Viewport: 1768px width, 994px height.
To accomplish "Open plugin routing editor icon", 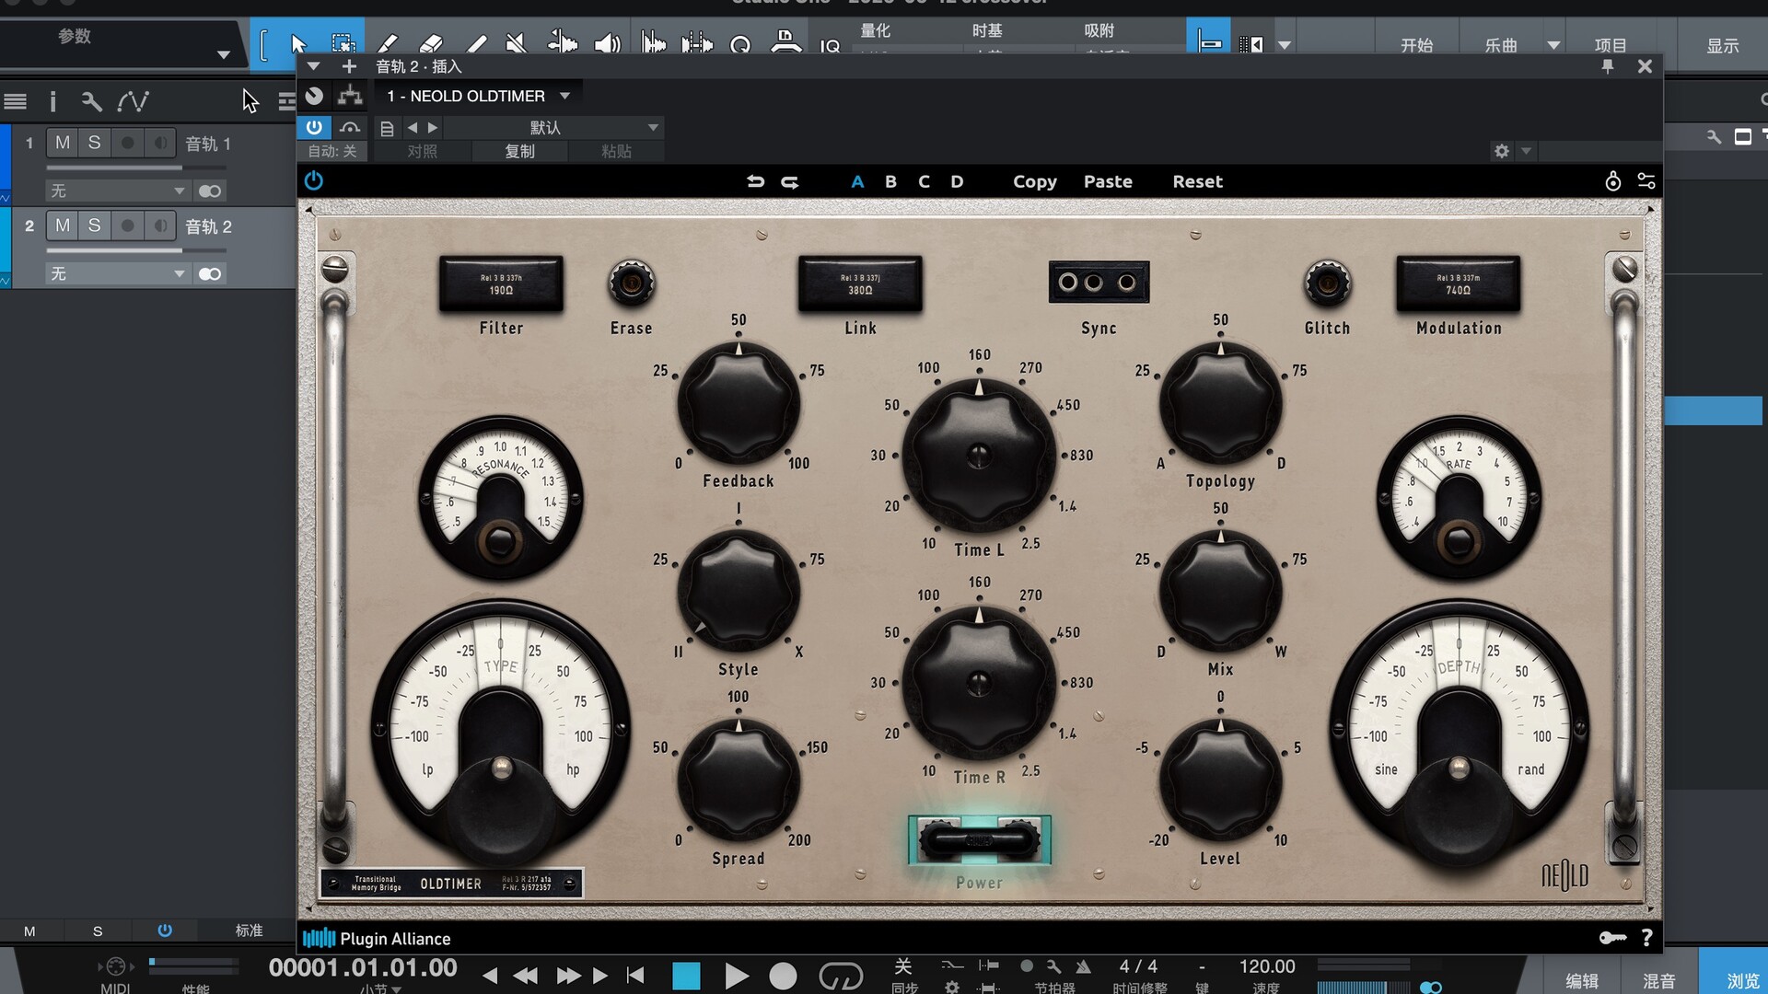I will point(350,96).
